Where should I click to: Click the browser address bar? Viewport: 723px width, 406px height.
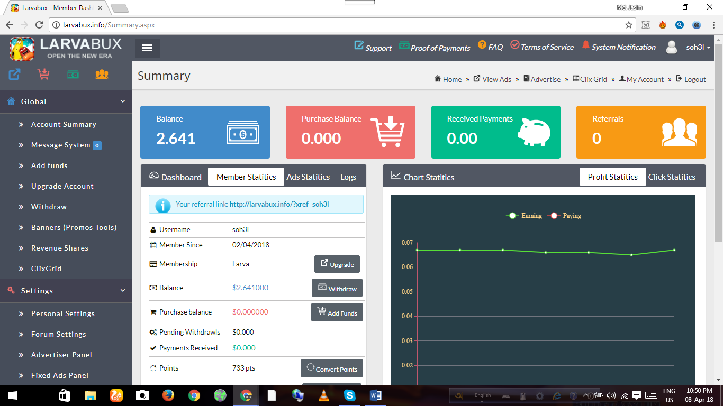[x=339, y=25]
